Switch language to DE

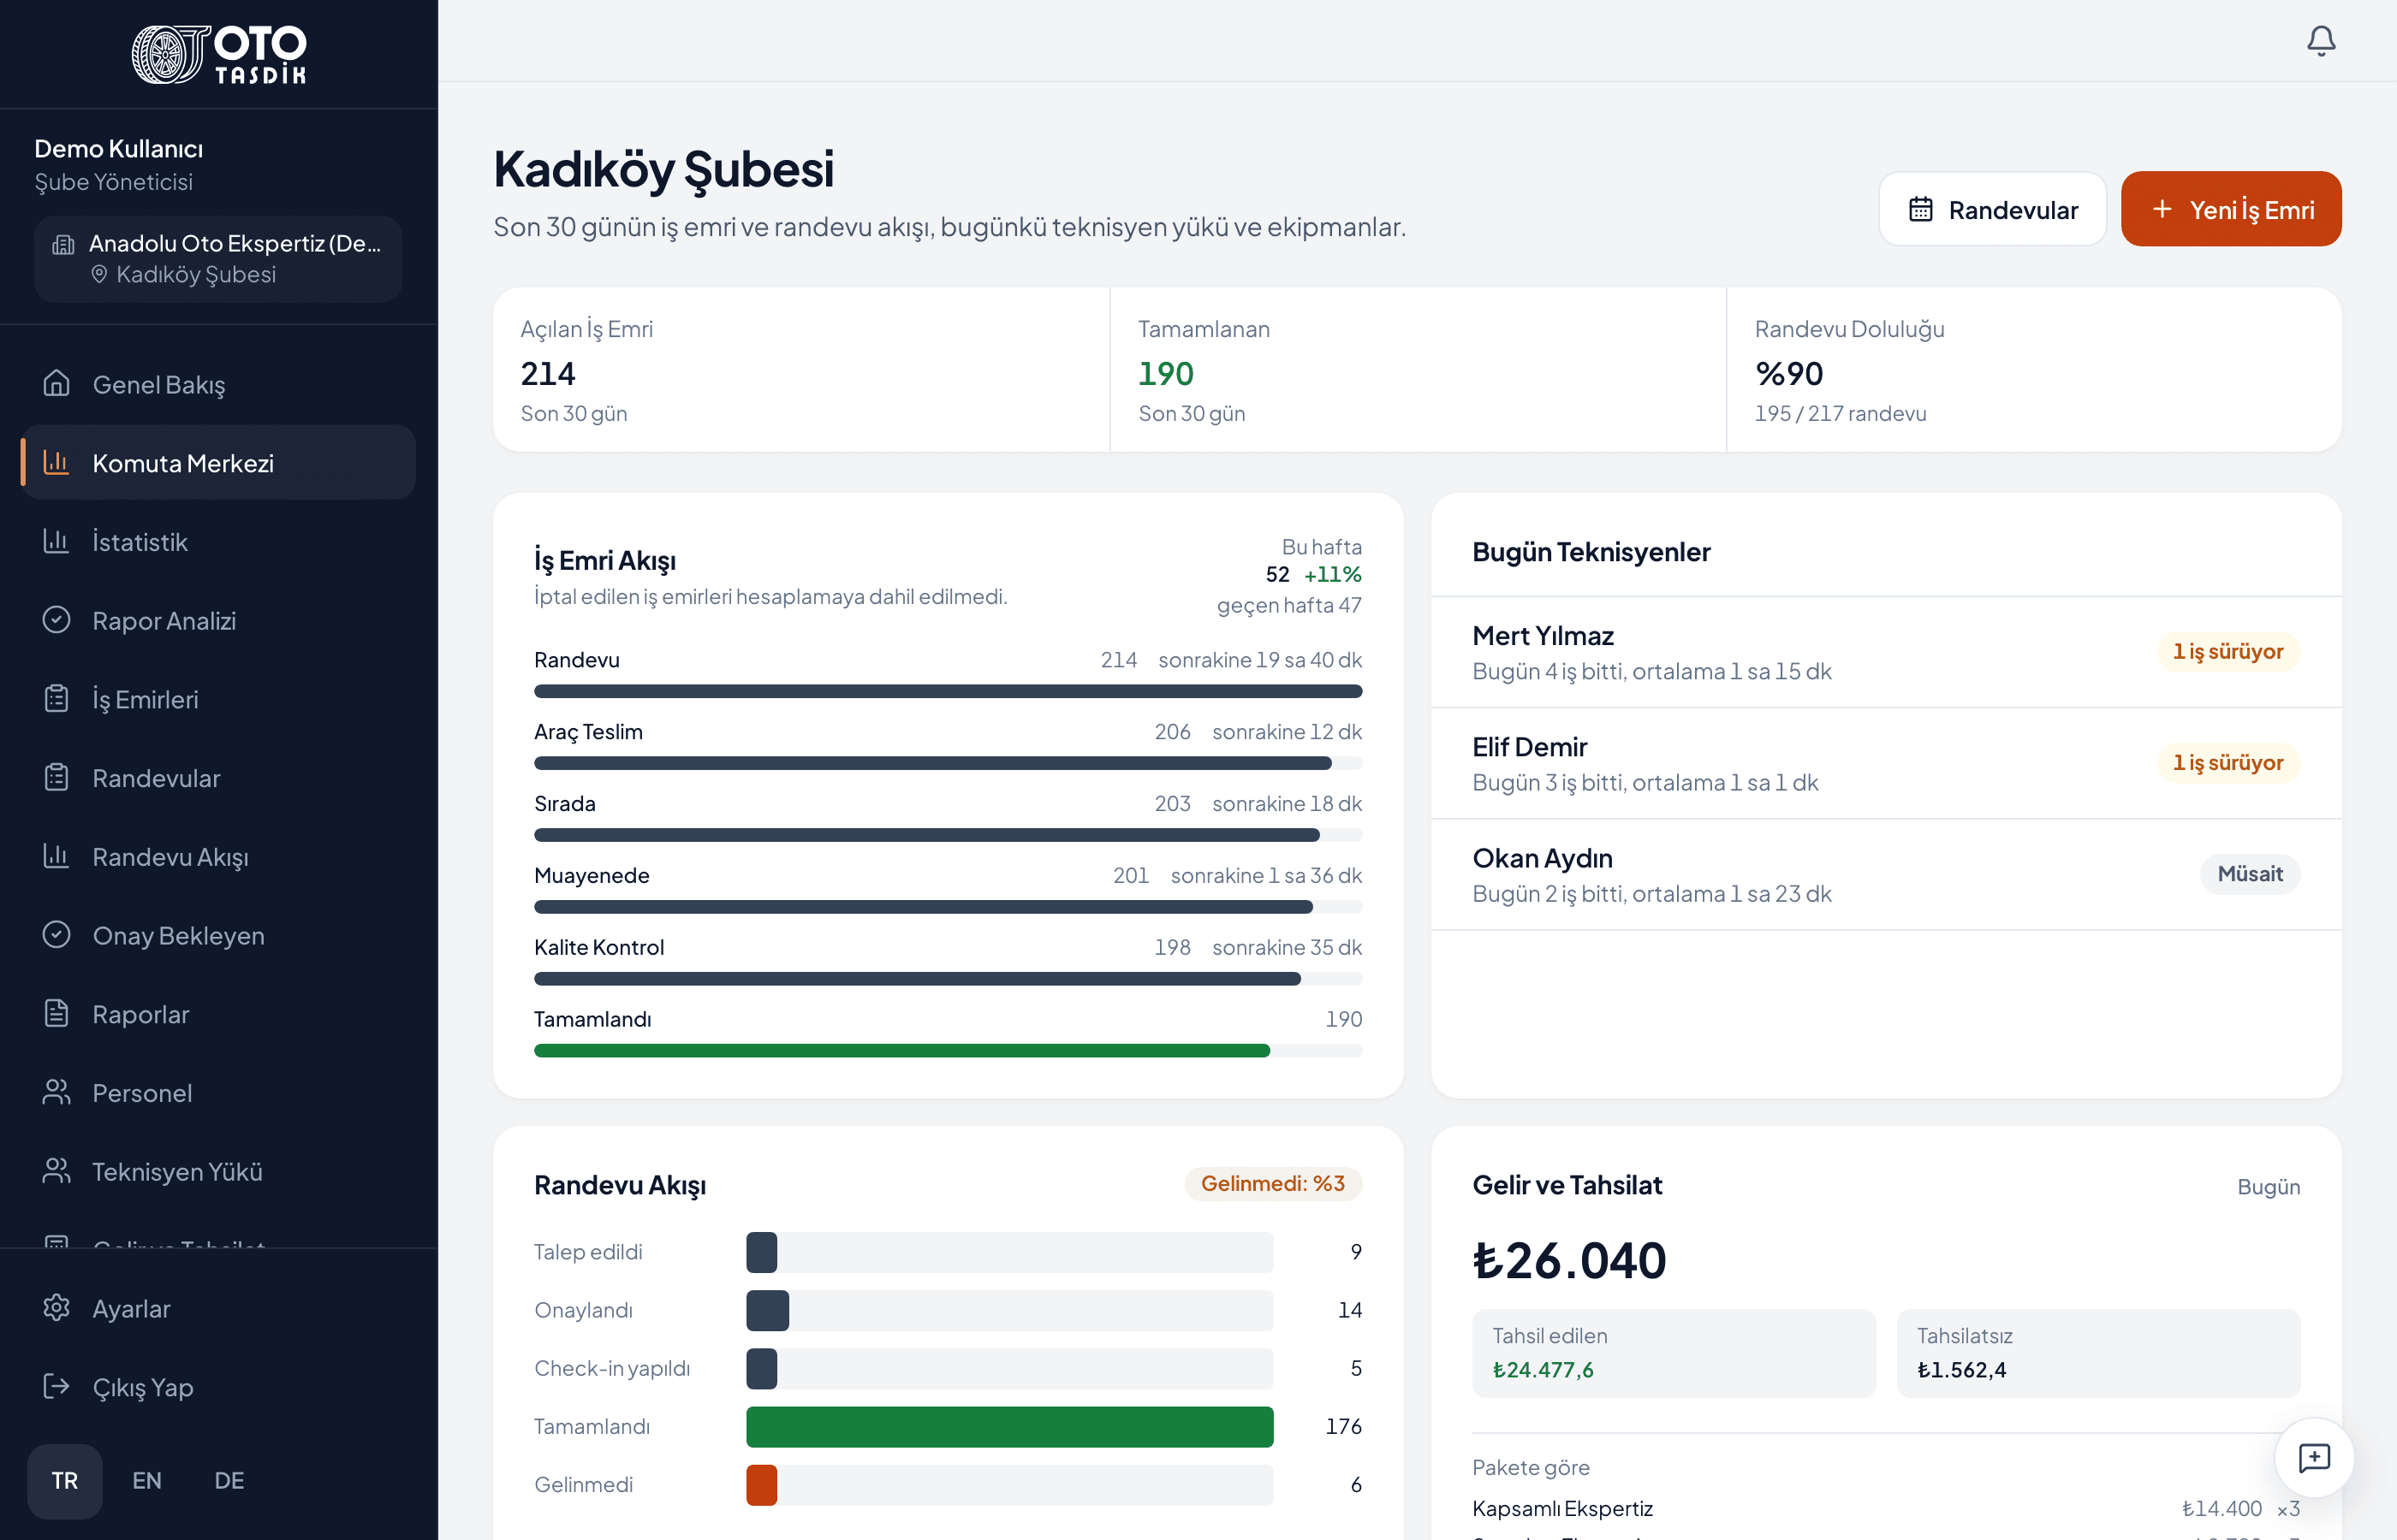(x=229, y=1481)
